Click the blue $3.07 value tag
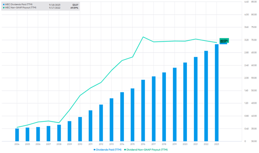259x153 pixels. (223, 43)
